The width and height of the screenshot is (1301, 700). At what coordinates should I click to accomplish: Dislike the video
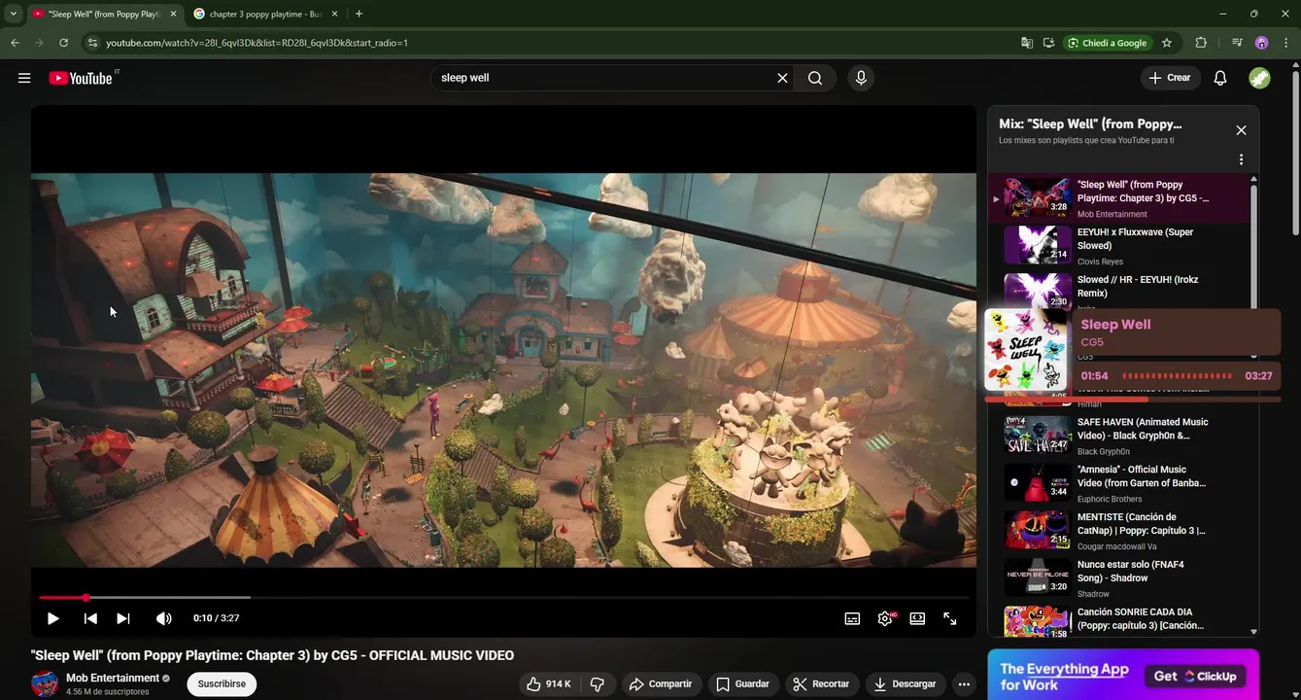coord(598,684)
